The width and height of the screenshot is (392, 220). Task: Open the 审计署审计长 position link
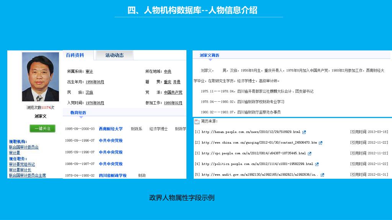(20, 170)
